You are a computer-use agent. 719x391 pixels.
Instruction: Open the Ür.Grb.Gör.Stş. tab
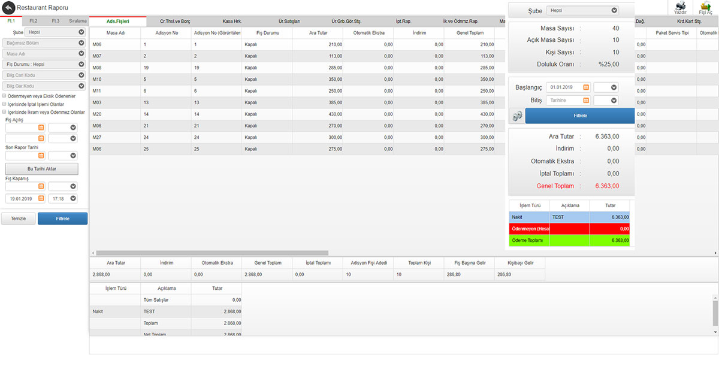tap(346, 22)
